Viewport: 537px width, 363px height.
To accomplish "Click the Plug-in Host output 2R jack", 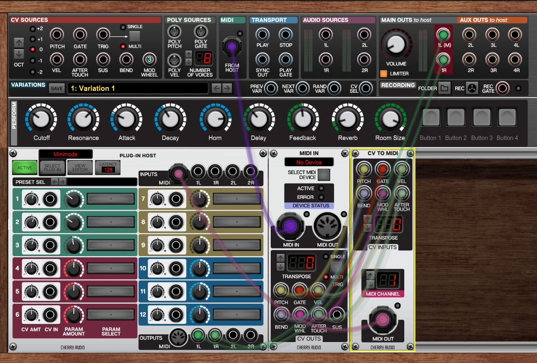I will coord(251,335).
